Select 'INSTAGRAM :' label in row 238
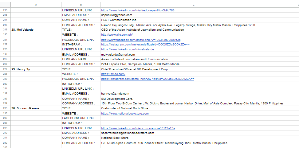Viewport: 299px width, 148px height. [81, 123]
